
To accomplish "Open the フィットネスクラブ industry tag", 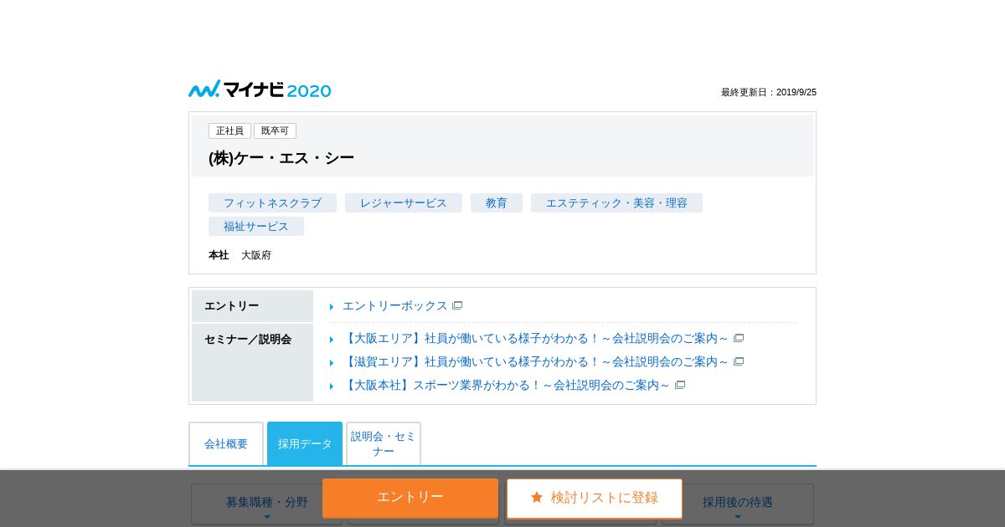I will (272, 203).
